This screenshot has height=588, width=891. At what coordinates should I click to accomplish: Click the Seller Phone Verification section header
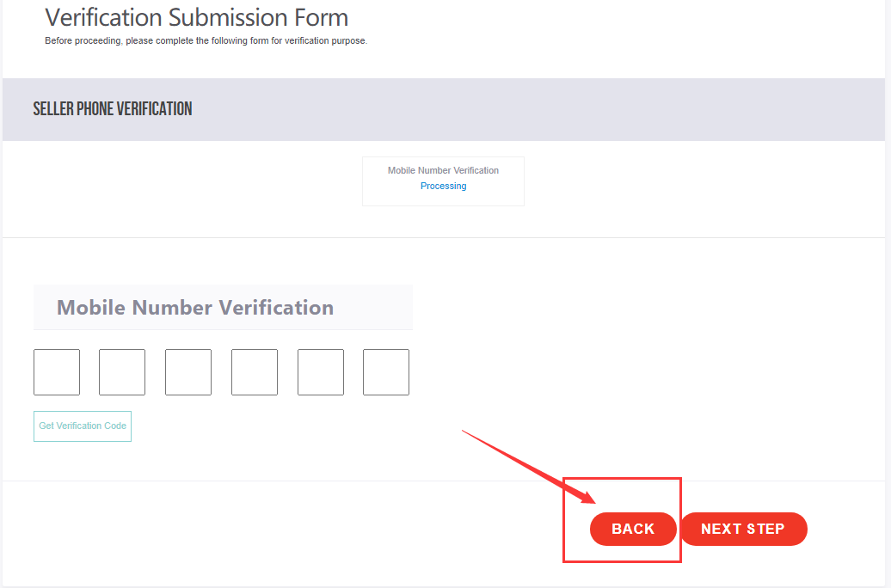113,109
